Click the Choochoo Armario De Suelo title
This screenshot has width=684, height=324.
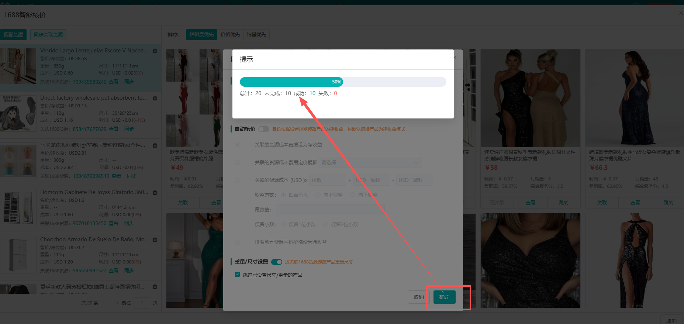tap(94, 239)
